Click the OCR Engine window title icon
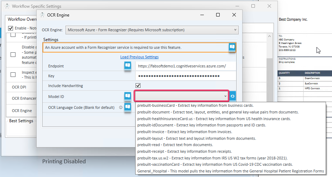The width and height of the screenshot is (332, 177). click(43, 15)
